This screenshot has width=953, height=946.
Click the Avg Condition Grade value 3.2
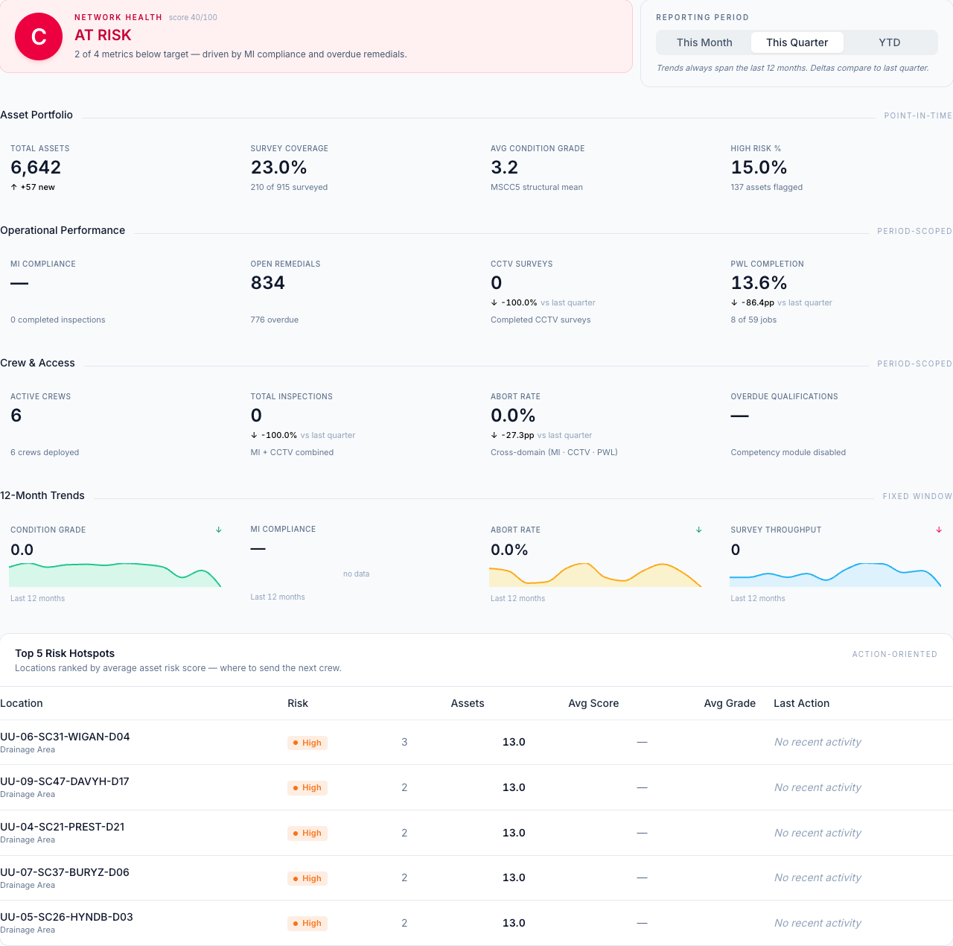[504, 168]
